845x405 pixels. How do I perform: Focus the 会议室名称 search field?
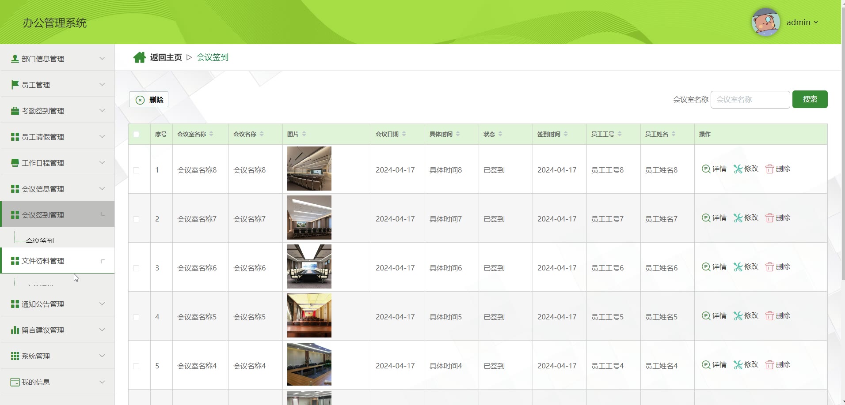750,100
